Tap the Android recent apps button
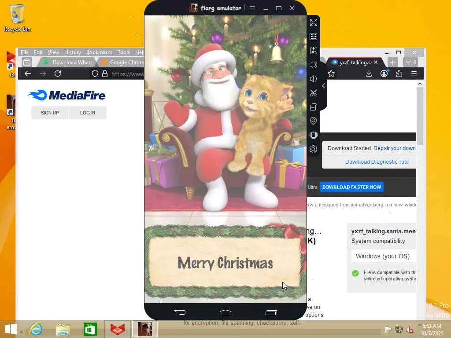 click(x=271, y=312)
